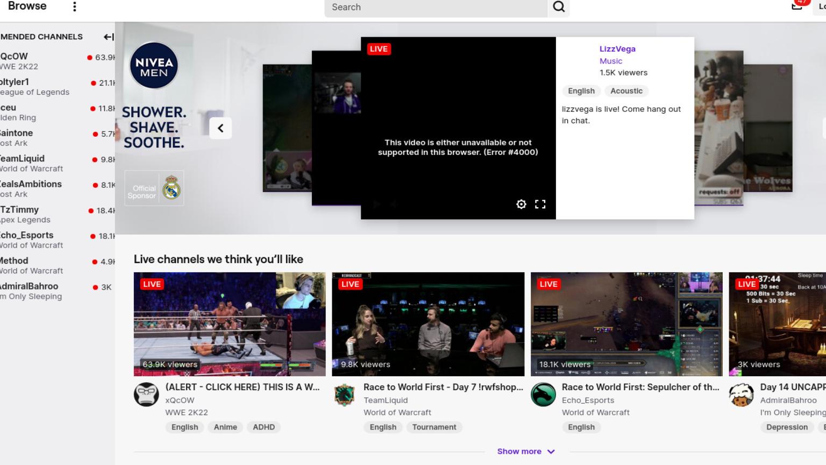Open AdmiralBahroo in recommended channels sidebar
The width and height of the screenshot is (826, 465).
click(x=58, y=291)
